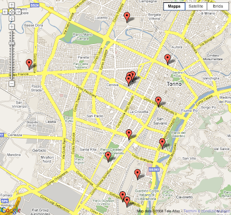Click the Basse Dora label
Image resolution: width=231 pixels, height=215 pixels.
click(33, 25)
